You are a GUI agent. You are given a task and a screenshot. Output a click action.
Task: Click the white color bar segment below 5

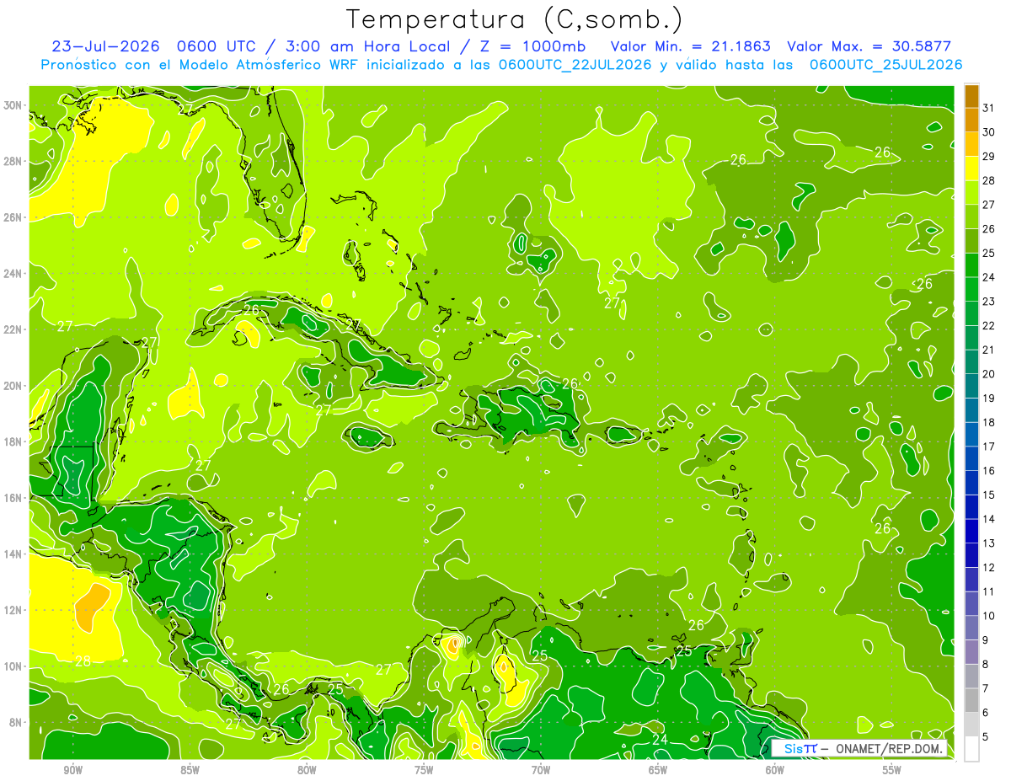[971, 748]
